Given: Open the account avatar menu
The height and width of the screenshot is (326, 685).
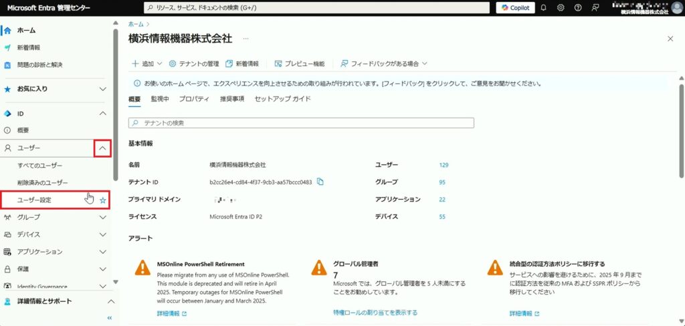Looking at the screenshot, I should 677,8.
